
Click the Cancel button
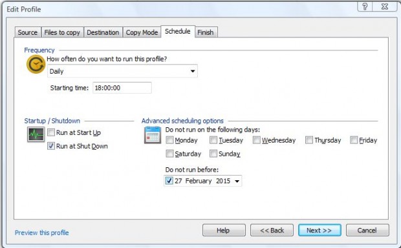[367, 230]
